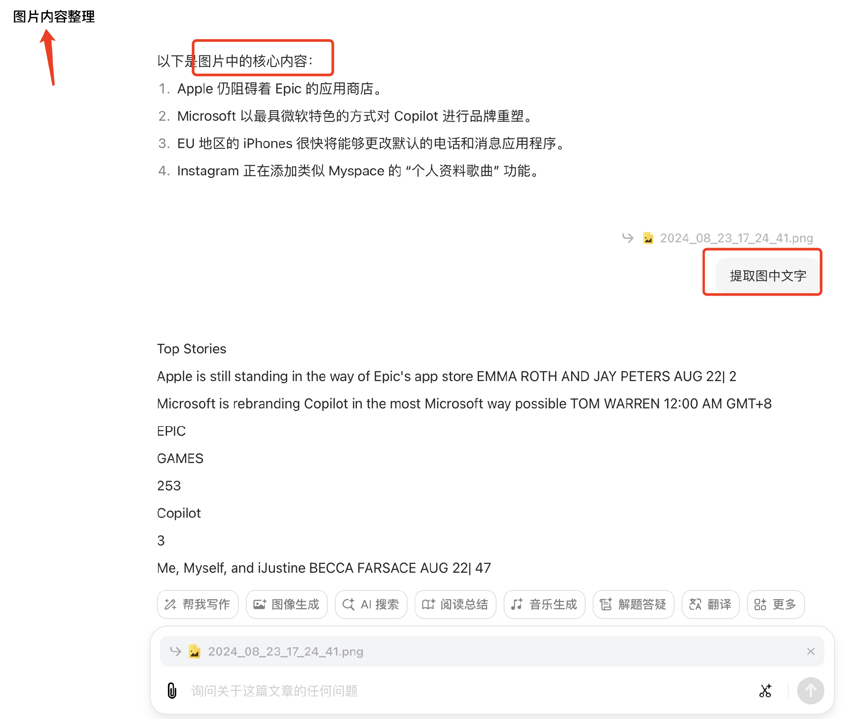Open the 2024_08_23_17_24_41.png link above message
This screenshot has height=719, width=846.
coord(736,238)
